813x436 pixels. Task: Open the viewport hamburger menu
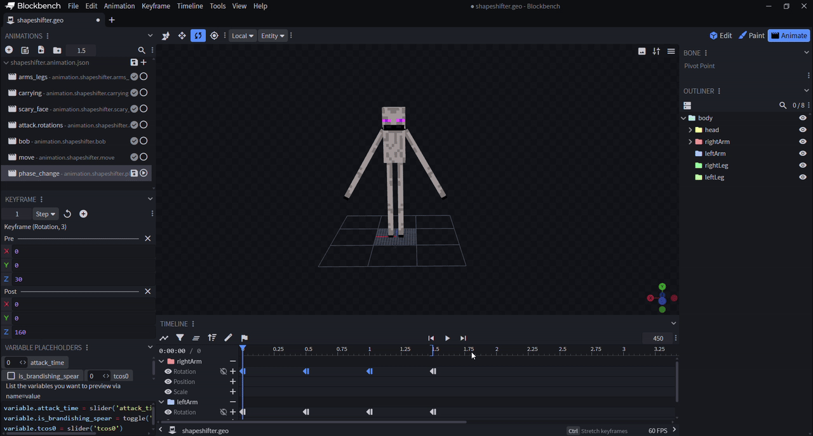point(671,51)
